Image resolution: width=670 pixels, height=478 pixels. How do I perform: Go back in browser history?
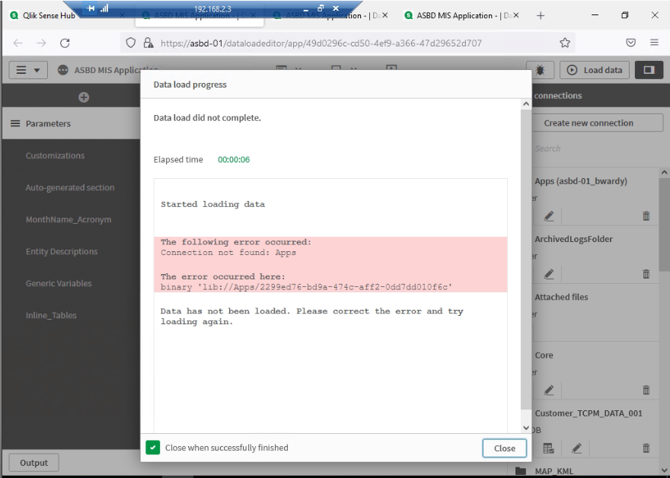18,43
